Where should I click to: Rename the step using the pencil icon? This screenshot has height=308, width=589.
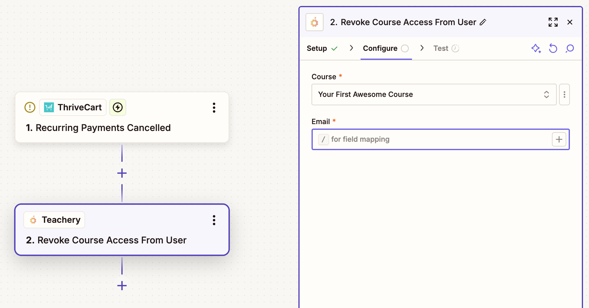coord(483,22)
